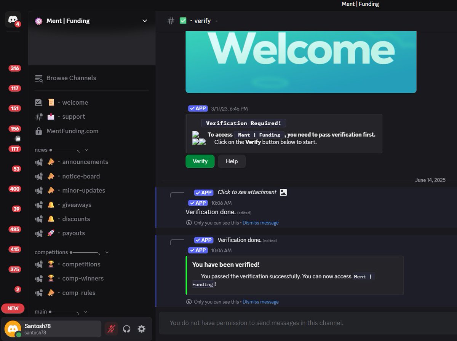Open server with 375 notifications badge
Image resolution: width=457 pixels, height=341 pixels.
tap(14, 269)
